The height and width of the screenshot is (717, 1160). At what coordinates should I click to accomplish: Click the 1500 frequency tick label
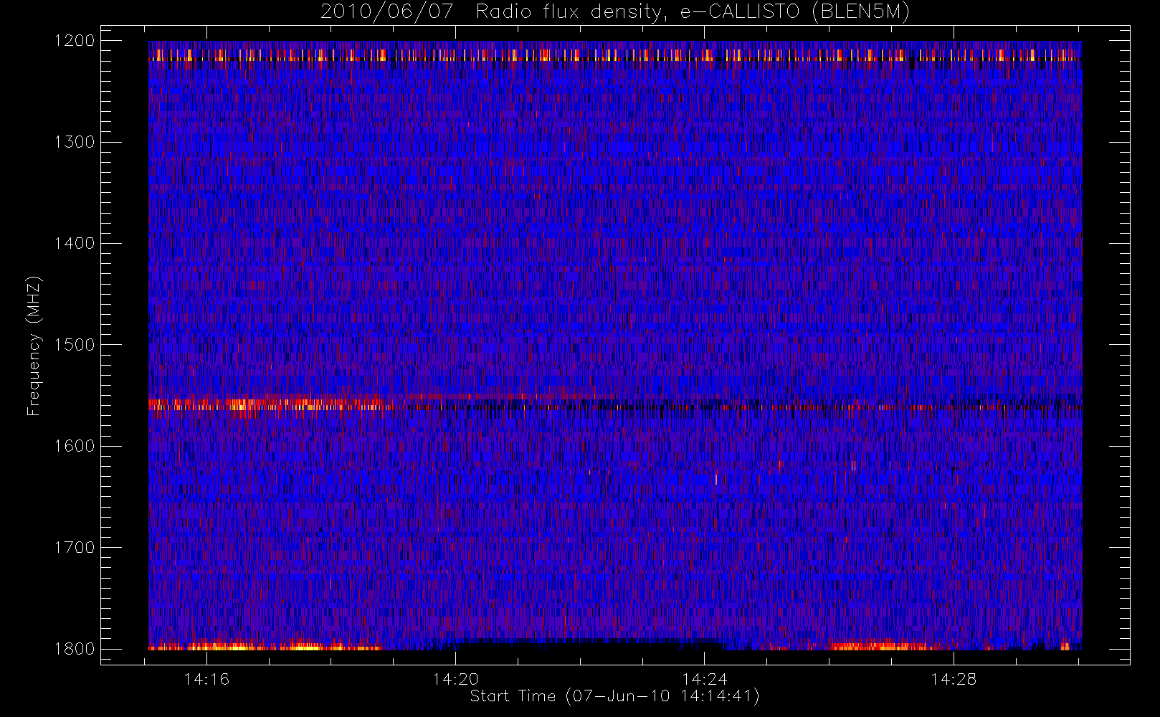[x=75, y=345]
